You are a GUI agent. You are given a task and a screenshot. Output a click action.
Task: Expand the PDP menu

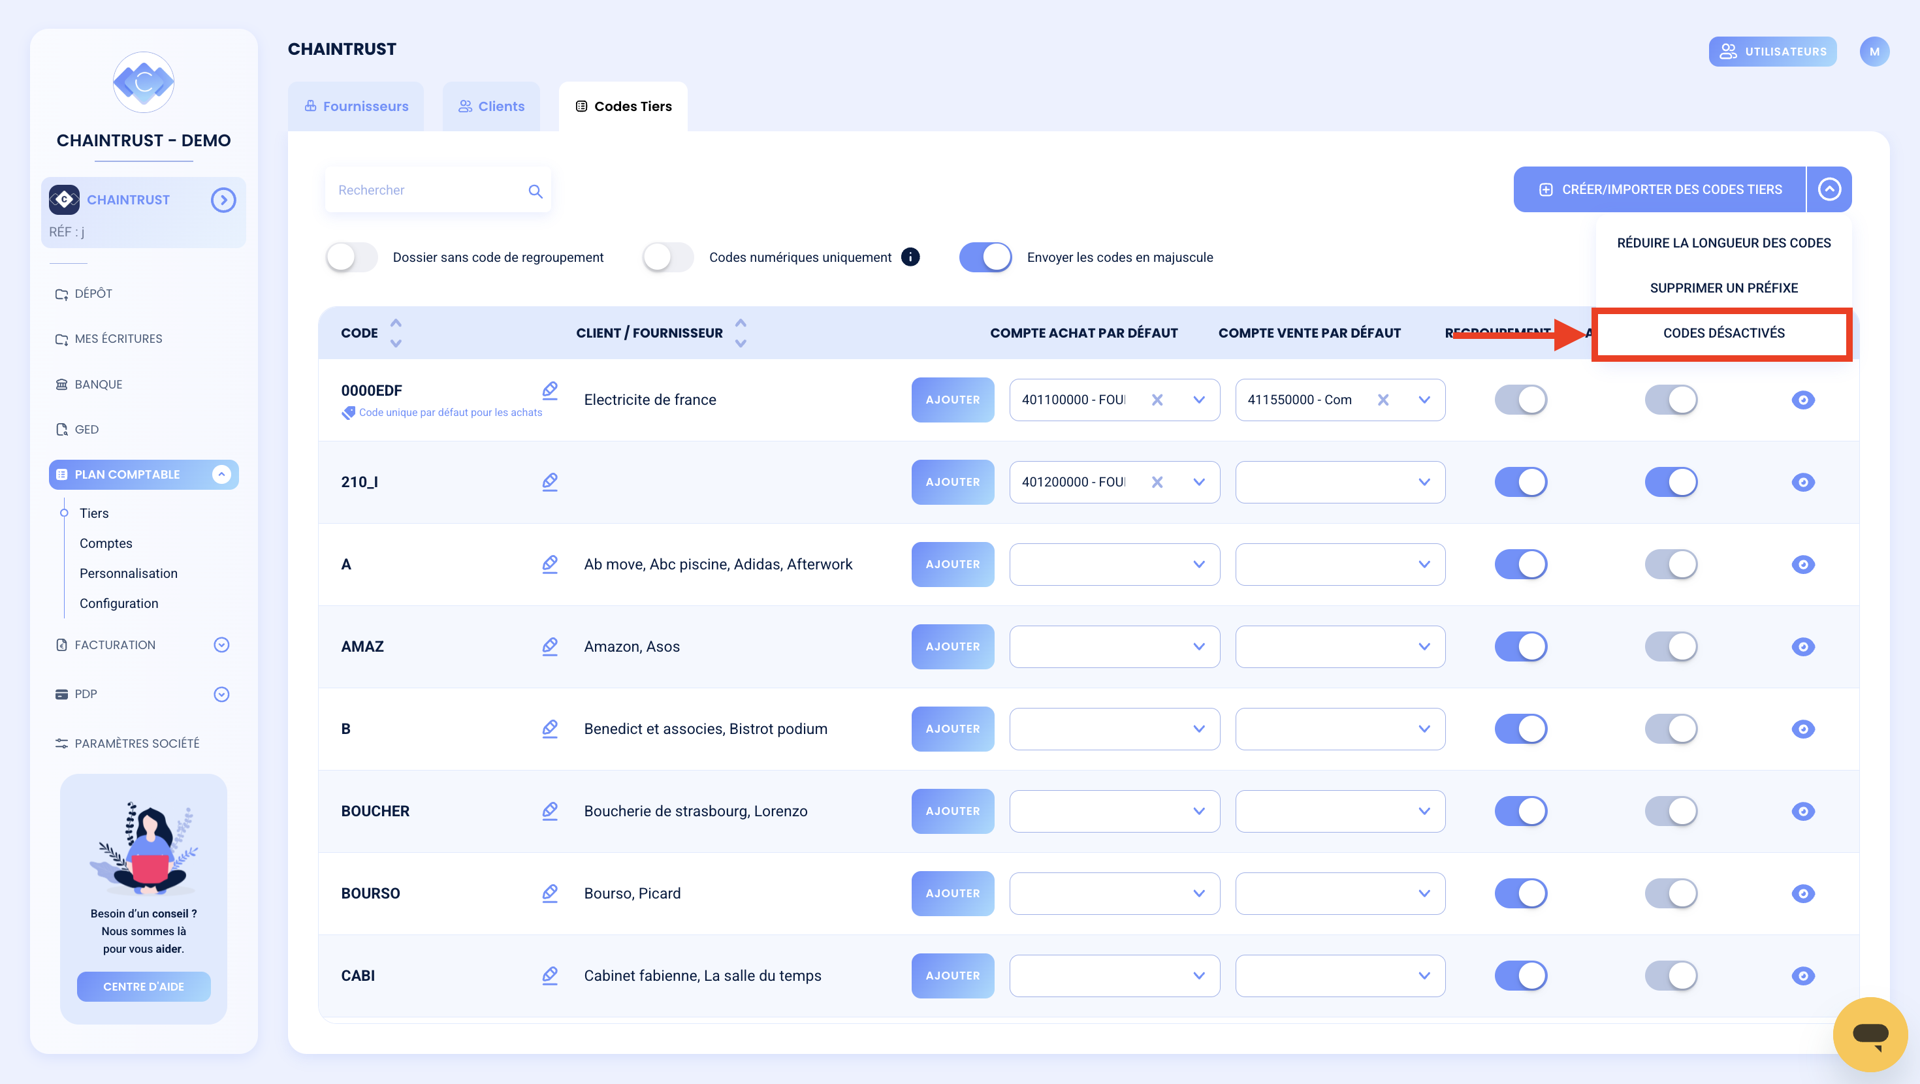(221, 694)
